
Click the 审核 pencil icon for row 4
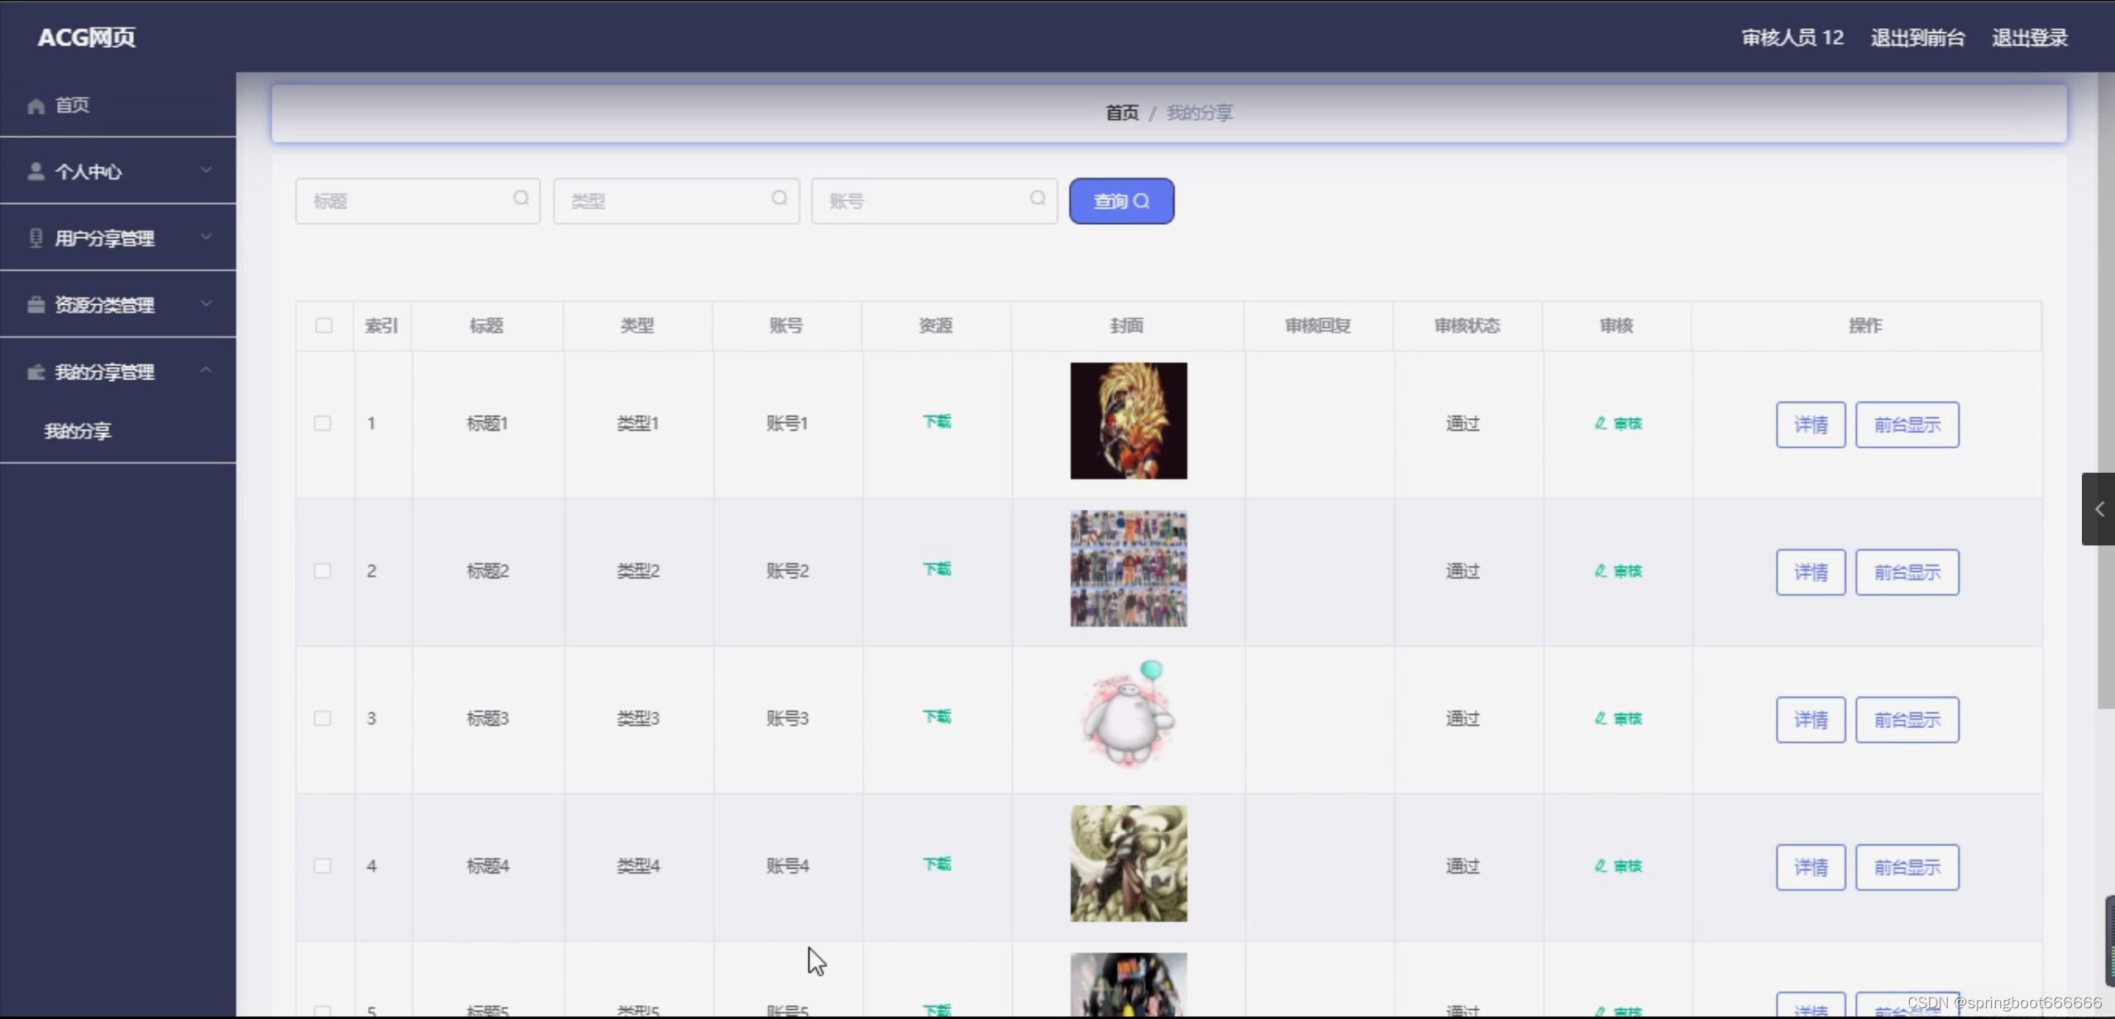(1601, 865)
